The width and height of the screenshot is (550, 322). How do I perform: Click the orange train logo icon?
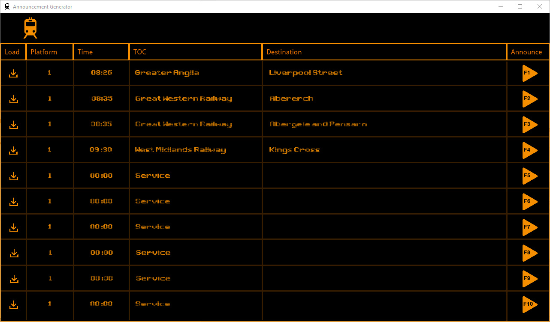click(30, 28)
